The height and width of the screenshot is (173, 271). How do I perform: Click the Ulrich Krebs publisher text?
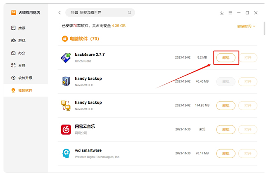83,61
